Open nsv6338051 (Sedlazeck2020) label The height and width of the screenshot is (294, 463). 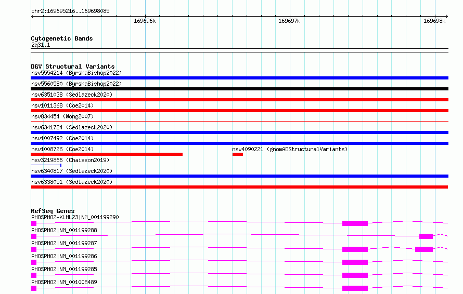[72, 182]
